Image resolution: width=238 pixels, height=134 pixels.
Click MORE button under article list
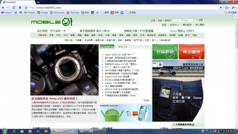(x=146, y=100)
